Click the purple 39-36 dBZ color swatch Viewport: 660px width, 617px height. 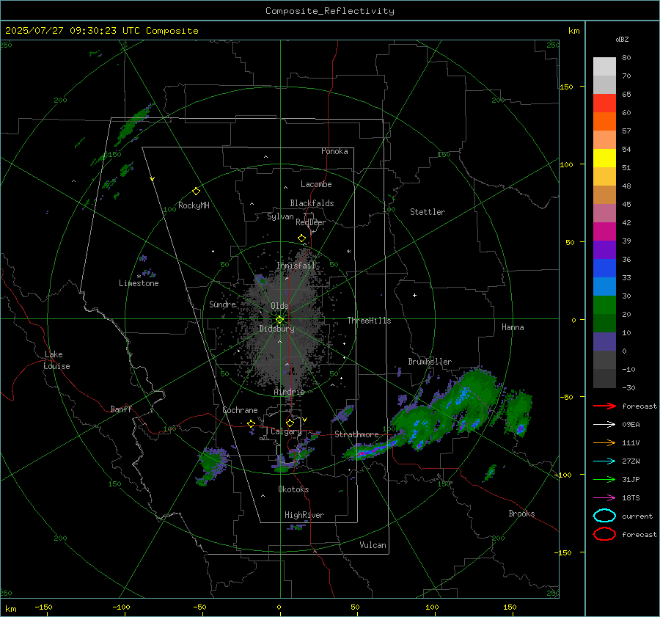[604, 249]
